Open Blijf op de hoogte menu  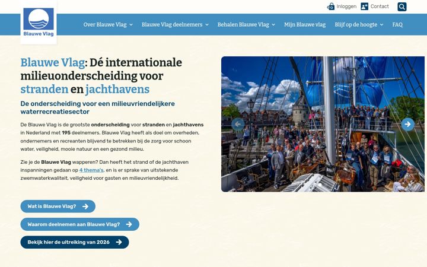356,24
